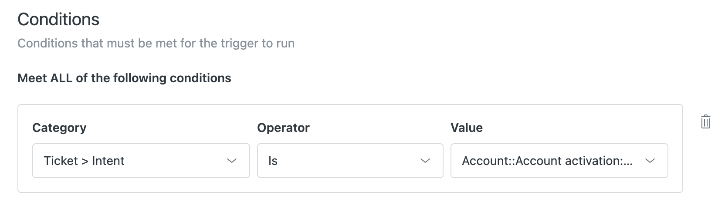
Task: Expand the Operator field's chevron arrow
Action: click(425, 161)
